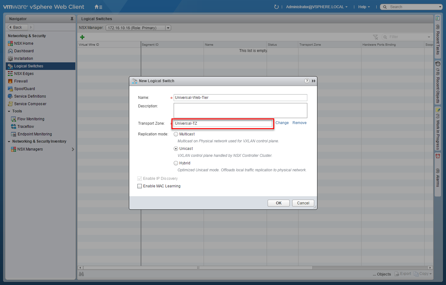Click the Change transport zone link
This screenshot has height=285, width=446.
coord(282,123)
